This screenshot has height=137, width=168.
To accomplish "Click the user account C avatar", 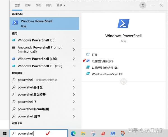I will (143, 5).
